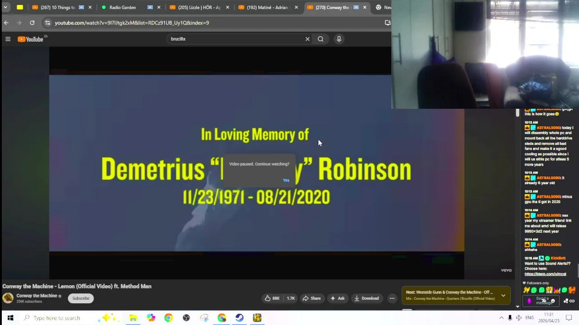This screenshot has width=579, height=325.
Task: Open the YouTube guide hamburger menu
Action: pyautogui.click(x=8, y=39)
